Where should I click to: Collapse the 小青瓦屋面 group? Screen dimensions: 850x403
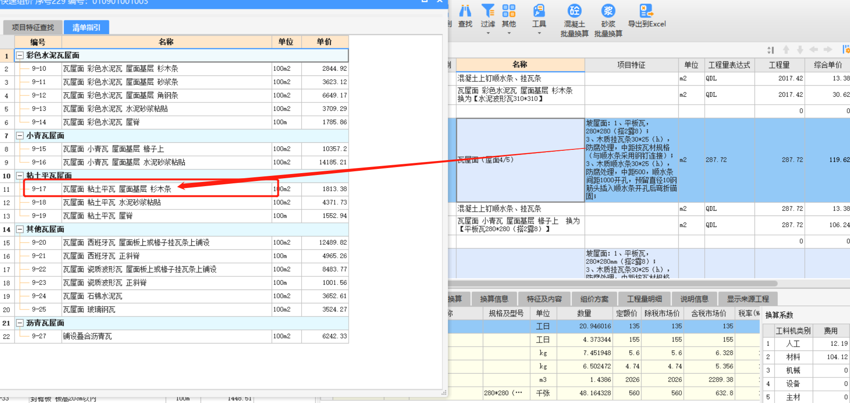click(x=20, y=136)
